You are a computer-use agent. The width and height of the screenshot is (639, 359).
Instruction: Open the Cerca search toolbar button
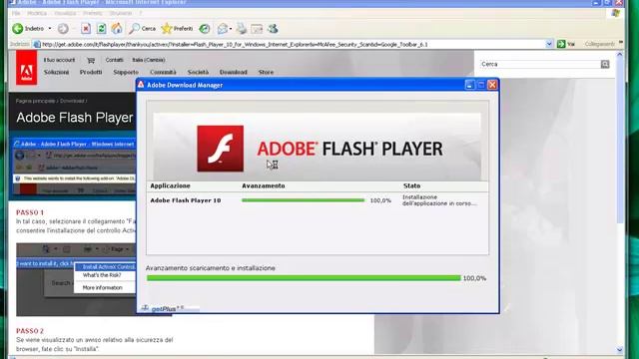(x=142, y=29)
